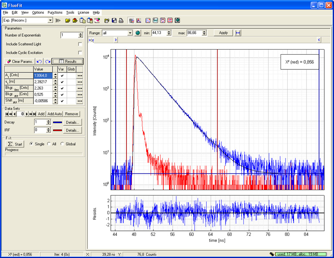Viewport: 334px width, 258px height.
Task: Click the Clear Params. button
Action: [20, 61]
